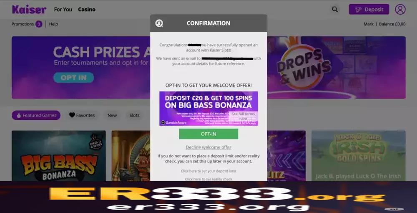This screenshot has height=213, width=417.
Task: Click the Kaiser logo
Action: click(x=29, y=9)
